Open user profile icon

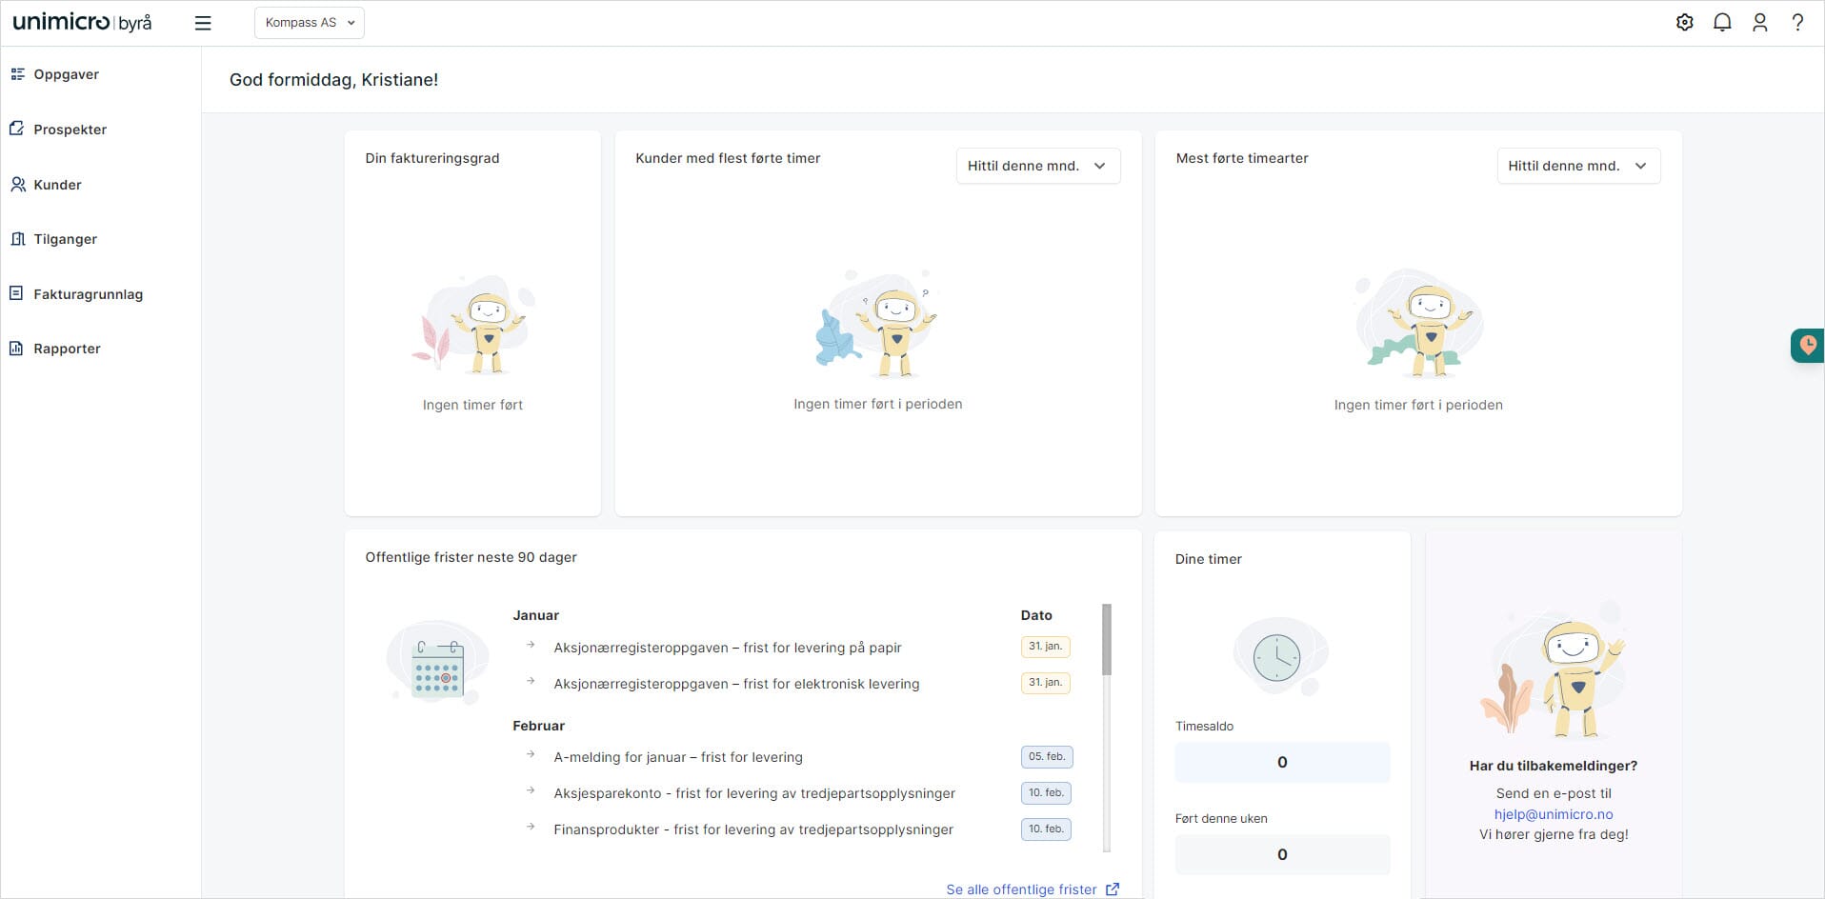[x=1759, y=23]
